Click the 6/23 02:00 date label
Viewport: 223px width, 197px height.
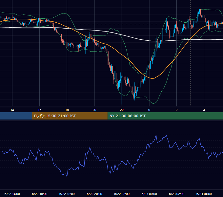[177, 194]
